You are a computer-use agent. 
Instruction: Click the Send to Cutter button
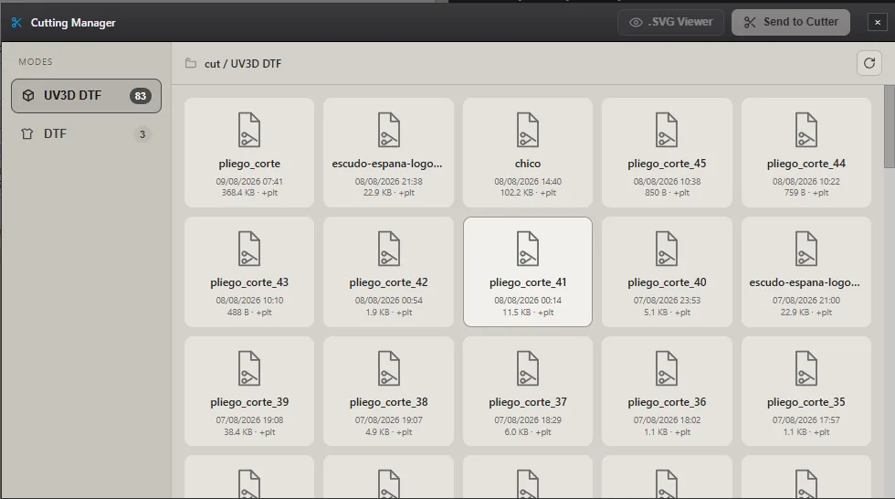coord(791,22)
